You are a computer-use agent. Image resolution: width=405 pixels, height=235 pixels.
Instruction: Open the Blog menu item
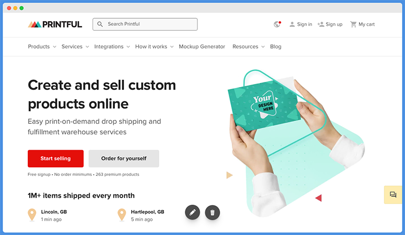(x=275, y=46)
